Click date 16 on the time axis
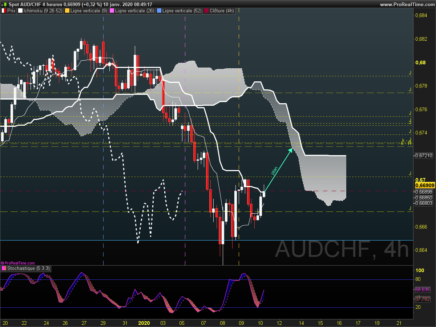 339,323
